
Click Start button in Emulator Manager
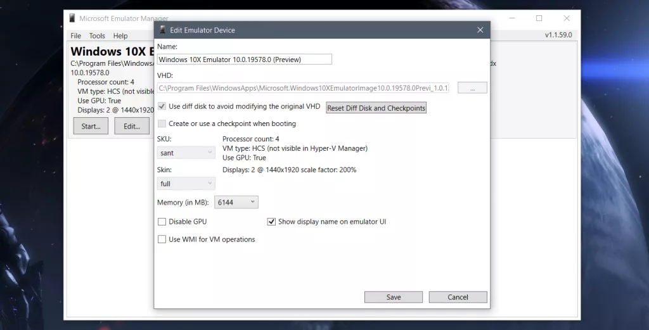91,126
